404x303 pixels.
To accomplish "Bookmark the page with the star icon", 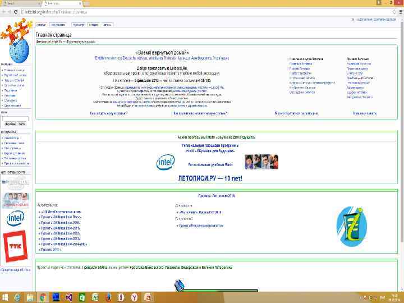I will pyautogui.click(x=394, y=12).
